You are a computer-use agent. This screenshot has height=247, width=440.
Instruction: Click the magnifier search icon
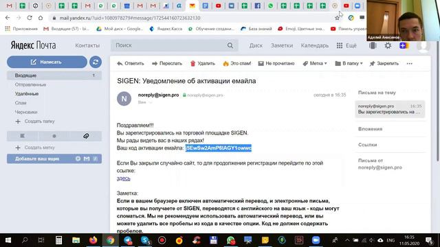[230, 45]
